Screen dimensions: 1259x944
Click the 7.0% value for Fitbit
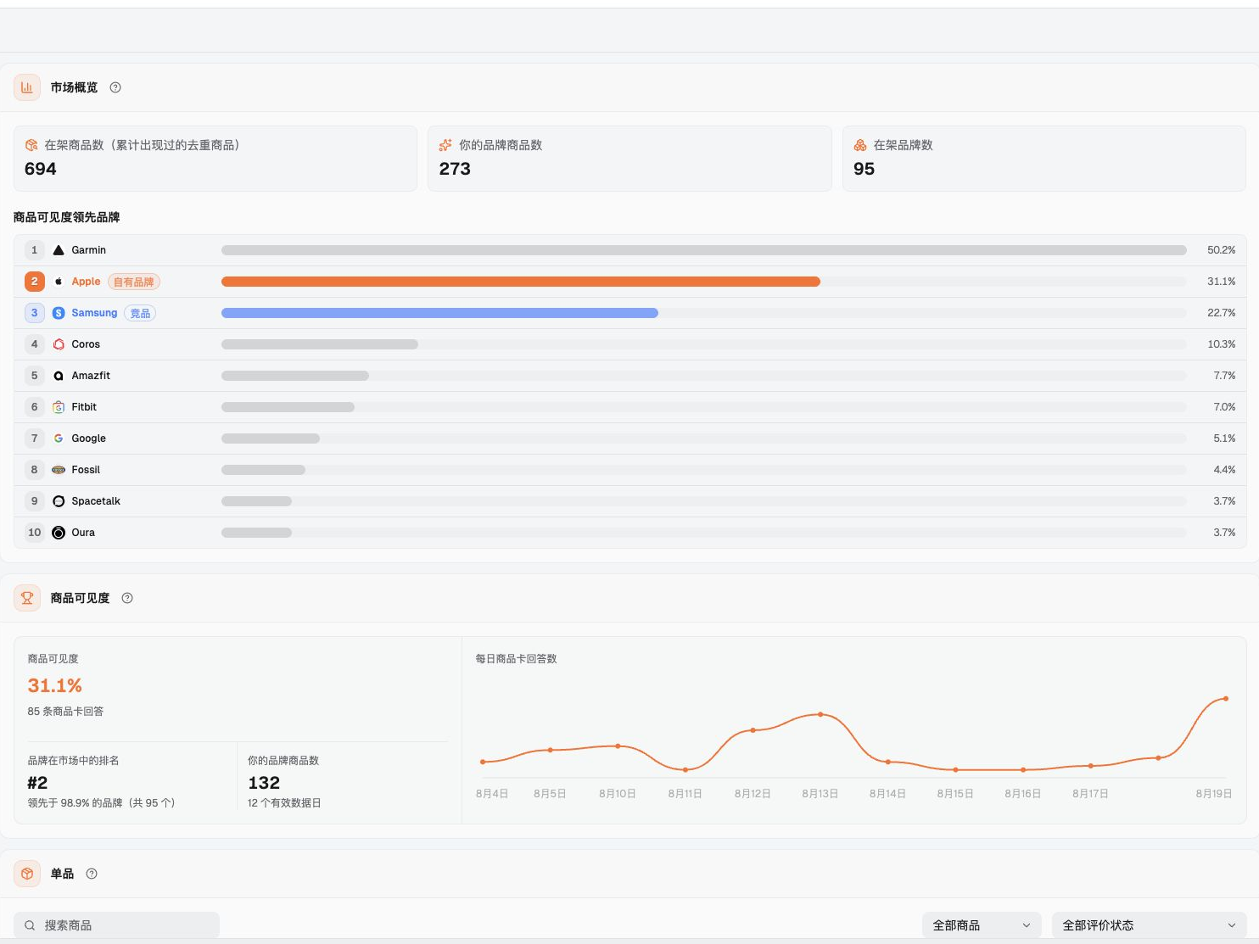pyautogui.click(x=1224, y=407)
